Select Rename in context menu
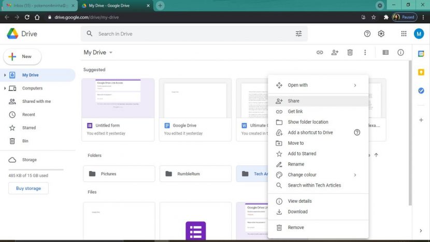430x242 pixels. [318, 164]
